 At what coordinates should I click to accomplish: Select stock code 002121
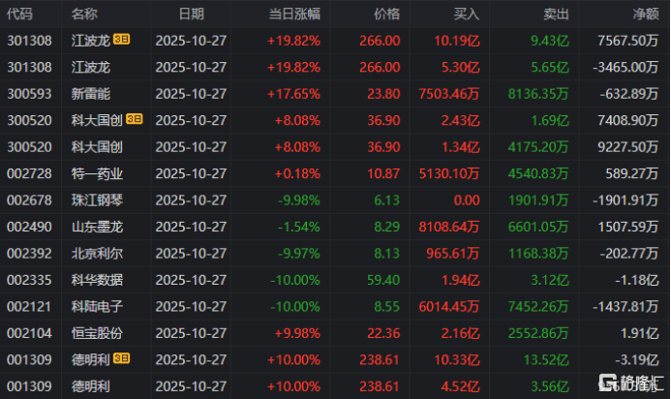coord(29,307)
